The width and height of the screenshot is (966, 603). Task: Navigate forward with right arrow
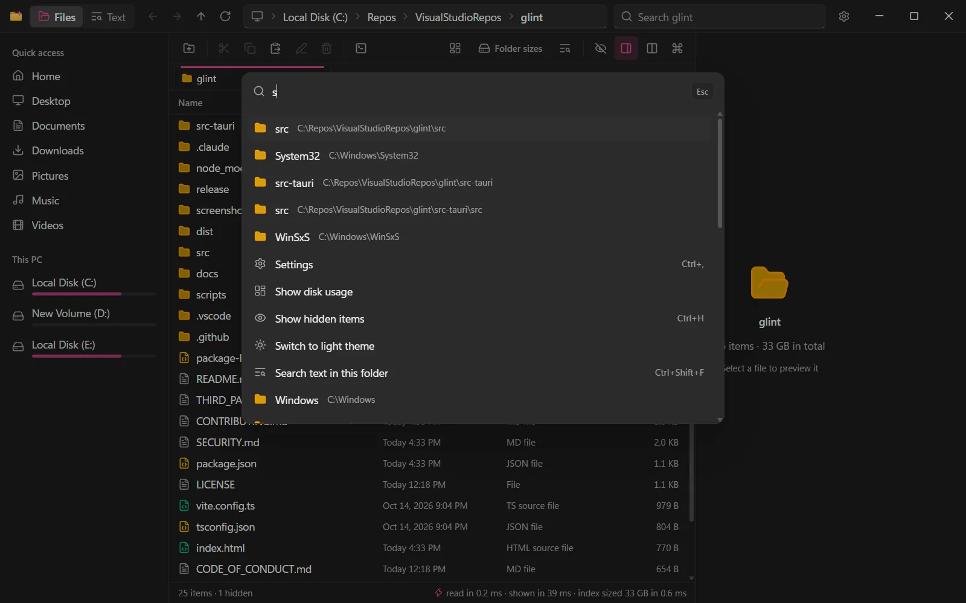177,16
